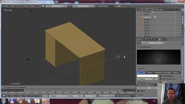Jump to the last frame
185x104 pixels.
[x=113, y=96]
